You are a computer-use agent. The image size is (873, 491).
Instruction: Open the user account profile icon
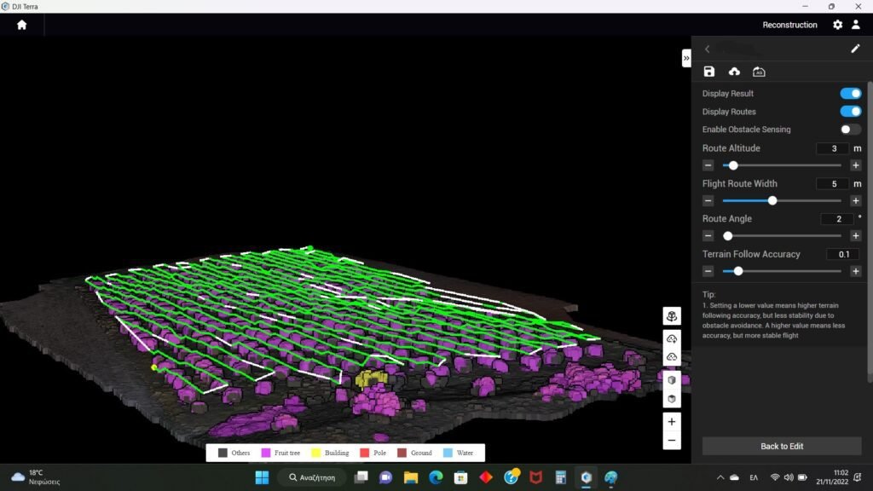pyautogui.click(x=856, y=25)
